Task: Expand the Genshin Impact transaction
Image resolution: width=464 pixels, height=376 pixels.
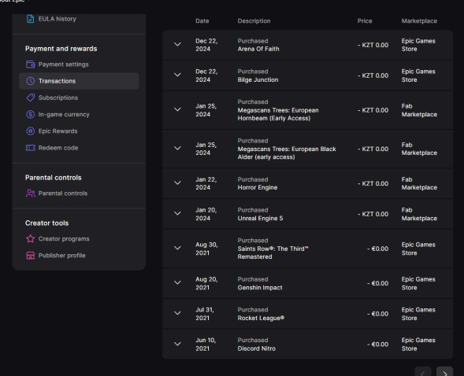Action: (x=177, y=283)
